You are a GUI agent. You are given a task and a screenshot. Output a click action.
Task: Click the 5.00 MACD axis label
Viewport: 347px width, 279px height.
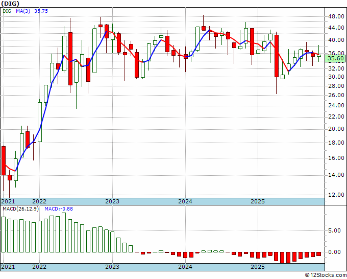[x=335, y=230]
